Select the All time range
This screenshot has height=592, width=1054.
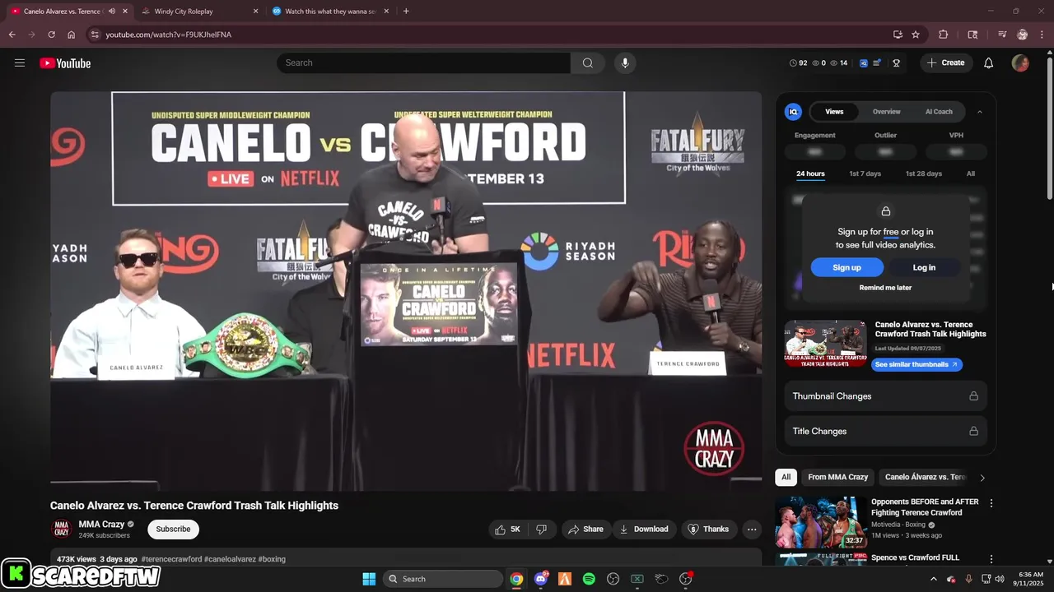(971, 173)
